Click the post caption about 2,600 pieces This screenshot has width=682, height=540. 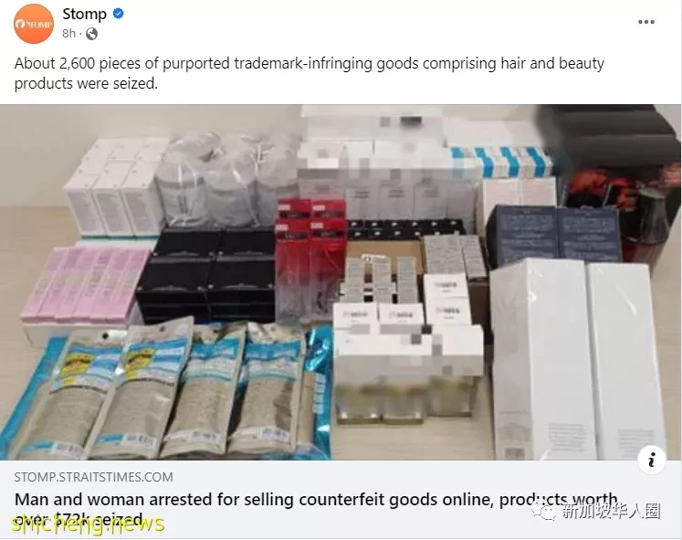click(310, 73)
